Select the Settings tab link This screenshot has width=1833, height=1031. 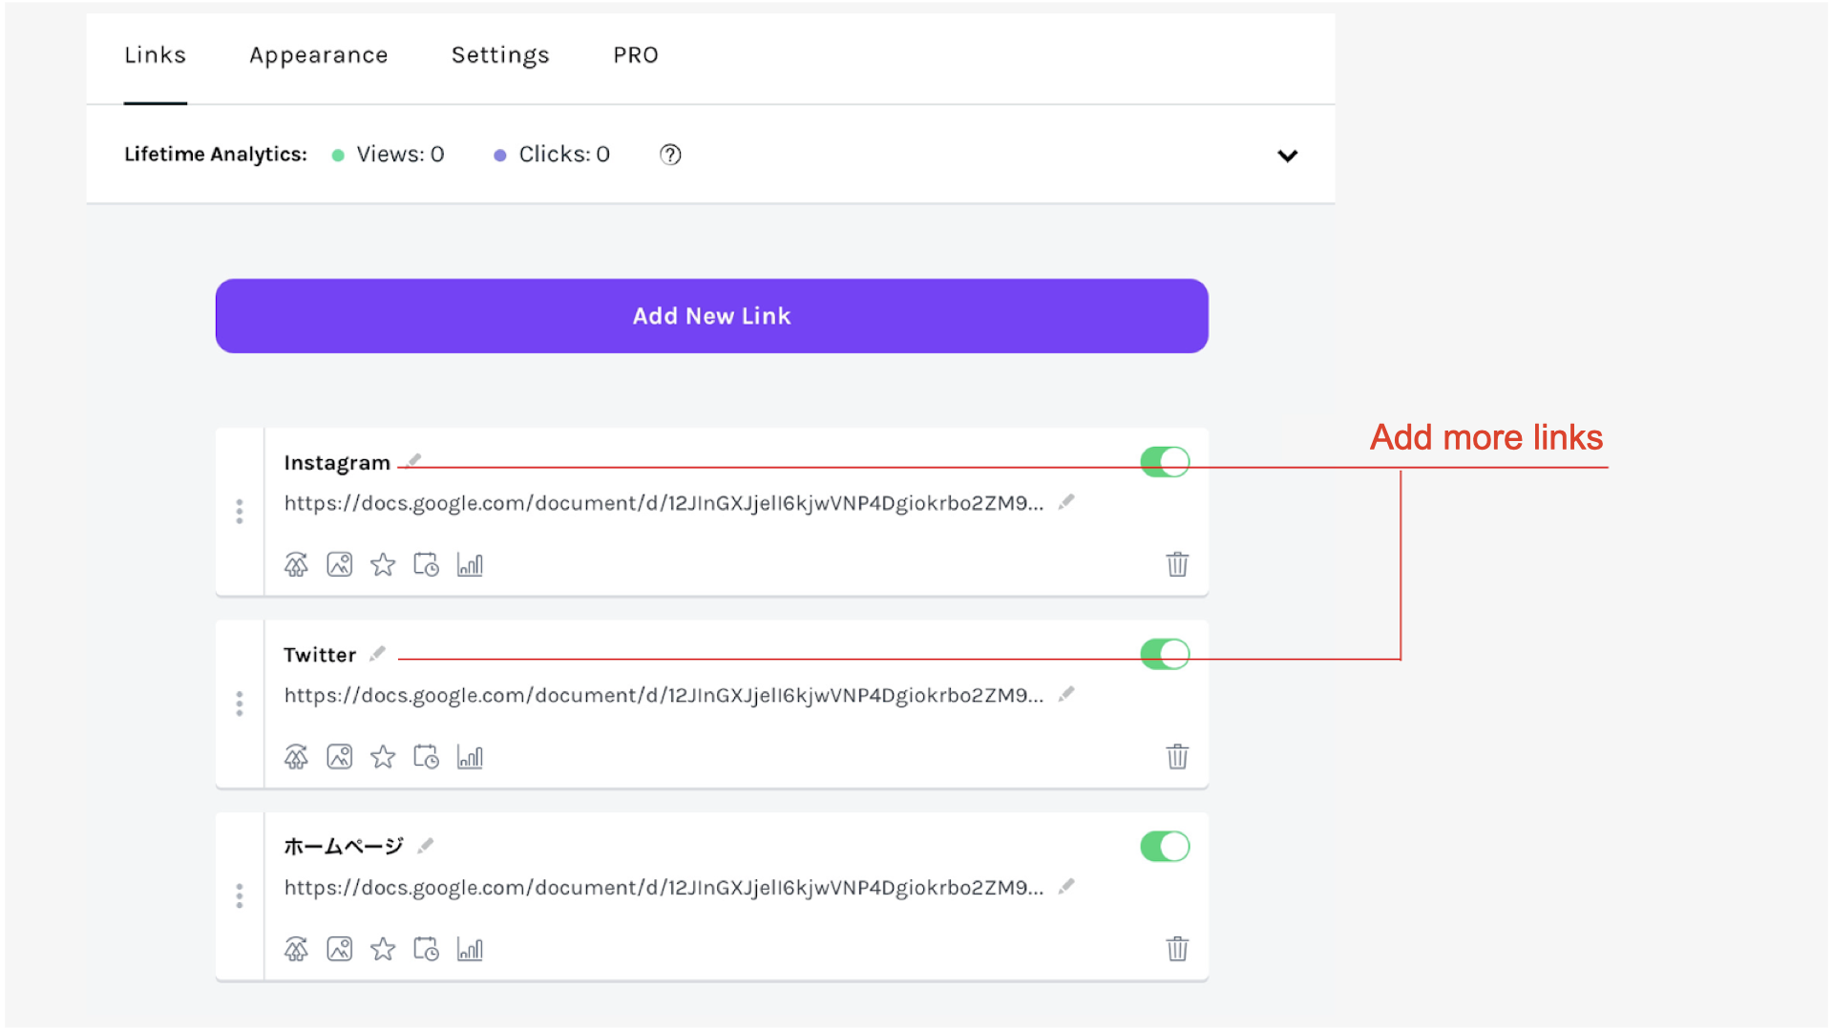(499, 54)
